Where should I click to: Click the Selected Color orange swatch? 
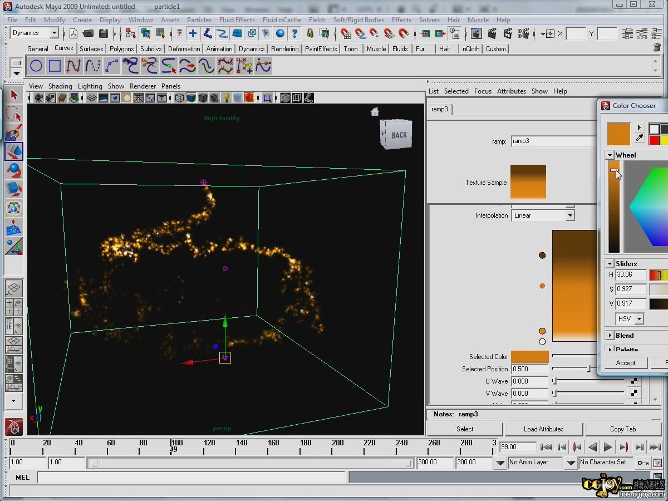pos(529,357)
